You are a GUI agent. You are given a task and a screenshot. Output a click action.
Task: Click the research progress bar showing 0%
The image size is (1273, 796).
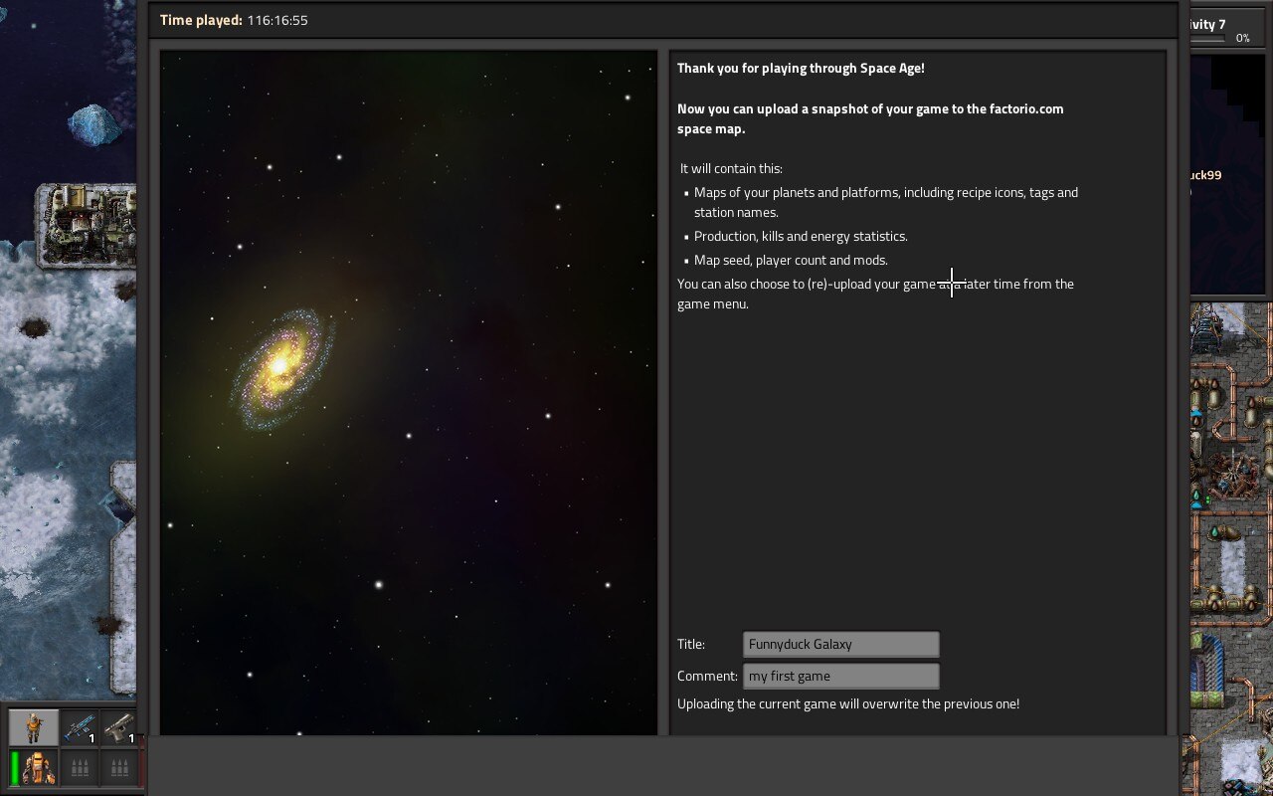tap(1207, 39)
